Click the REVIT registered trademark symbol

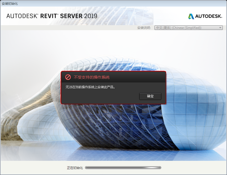57,14
